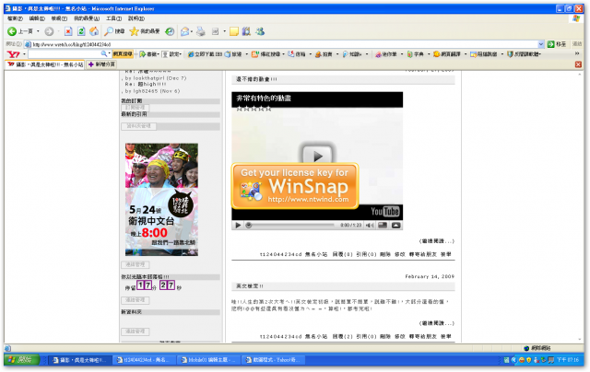Toggle the video player size button
This screenshot has width=590, height=372.
pos(383,226)
